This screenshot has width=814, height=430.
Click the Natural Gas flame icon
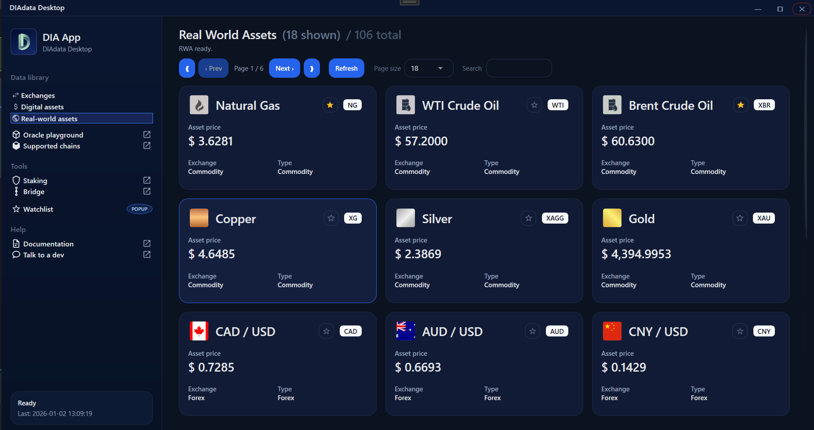point(199,105)
